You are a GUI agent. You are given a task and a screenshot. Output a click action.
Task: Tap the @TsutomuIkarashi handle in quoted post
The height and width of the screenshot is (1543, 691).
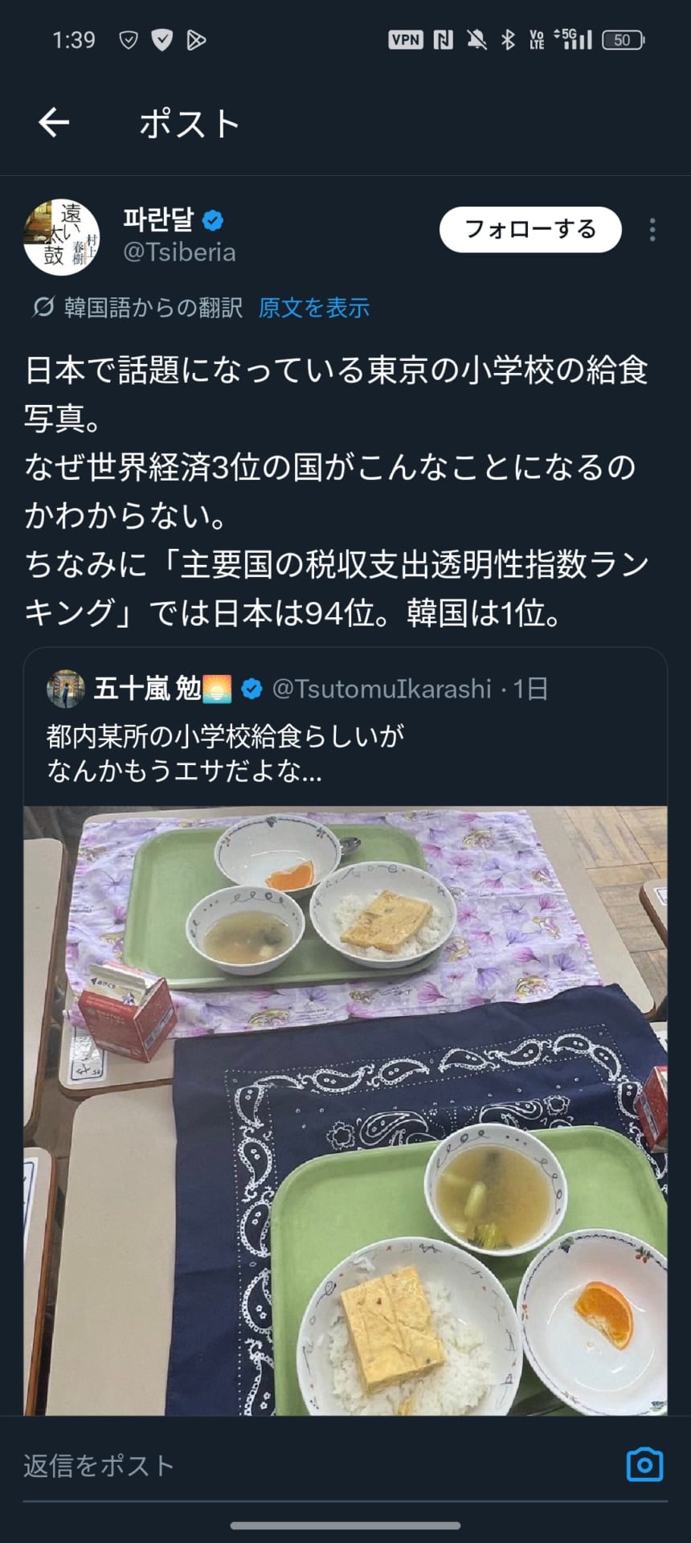tap(382, 689)
